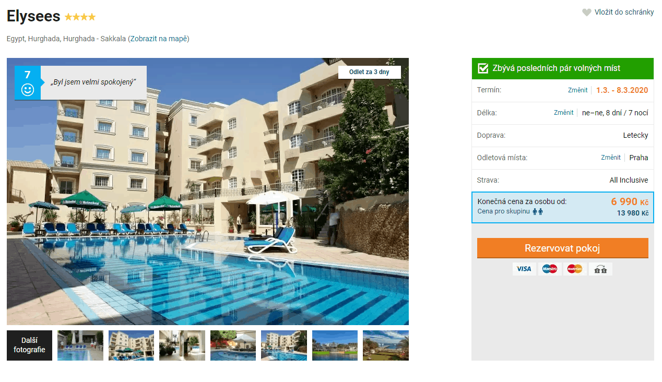Change the Termín date

click(577, 90)
